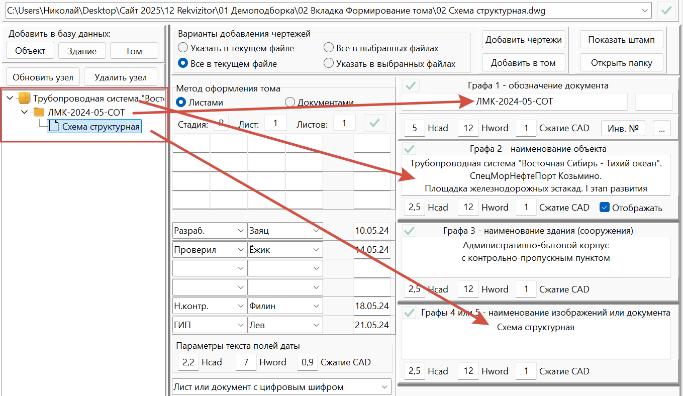Click the checkmark icon of Графа 3 header
Image resolution: width=683 pixels, height=396 pixels.
pyautogui.click(x=410, y=231)
